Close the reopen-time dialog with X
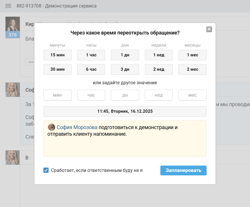 [x=209, y=29]
